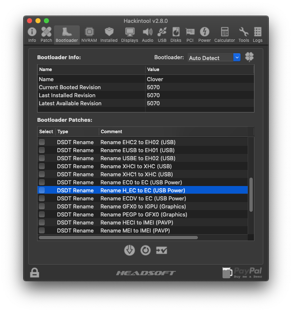Enable Rename XHC1 to XHC patch
The height and width of the screenshot is (312, 292).
[x=42, y=174]
